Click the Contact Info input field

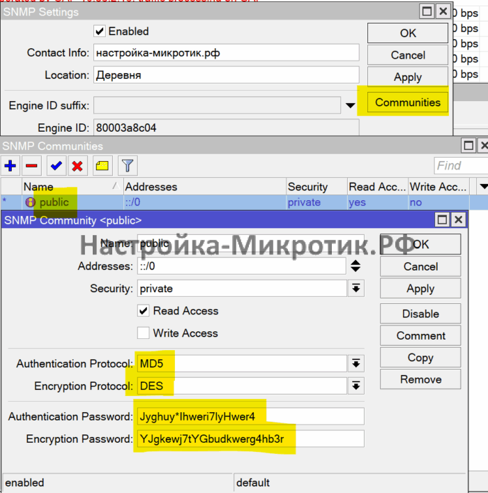[x=226, y=52]
